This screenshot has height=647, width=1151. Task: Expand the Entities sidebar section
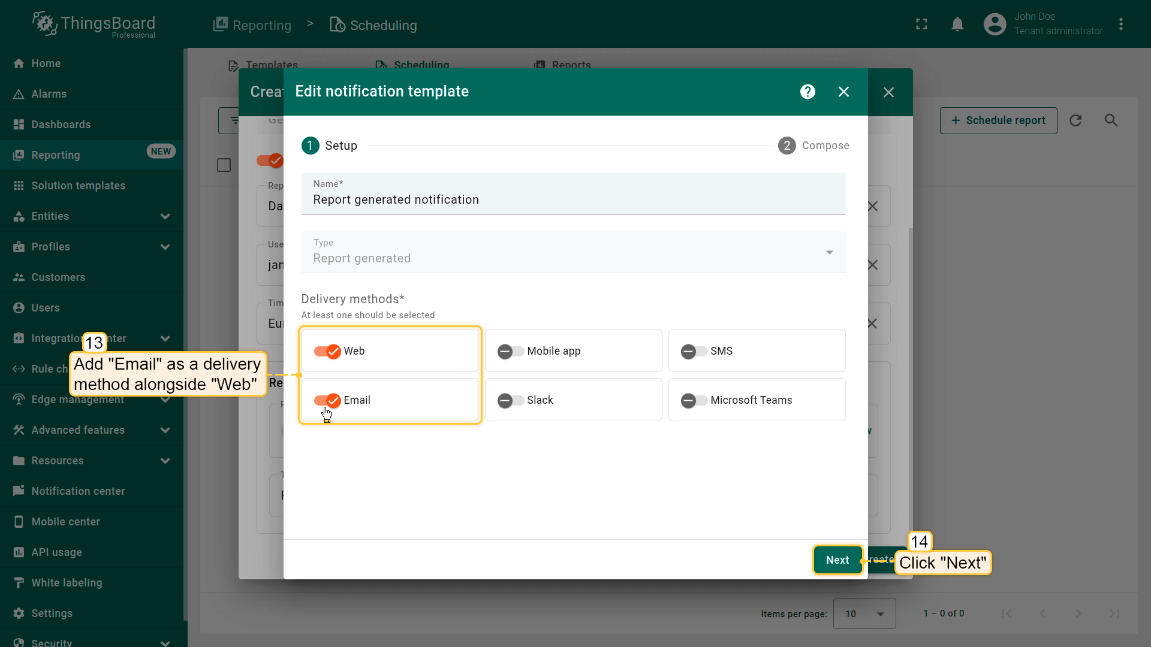[x=165, y=216]
